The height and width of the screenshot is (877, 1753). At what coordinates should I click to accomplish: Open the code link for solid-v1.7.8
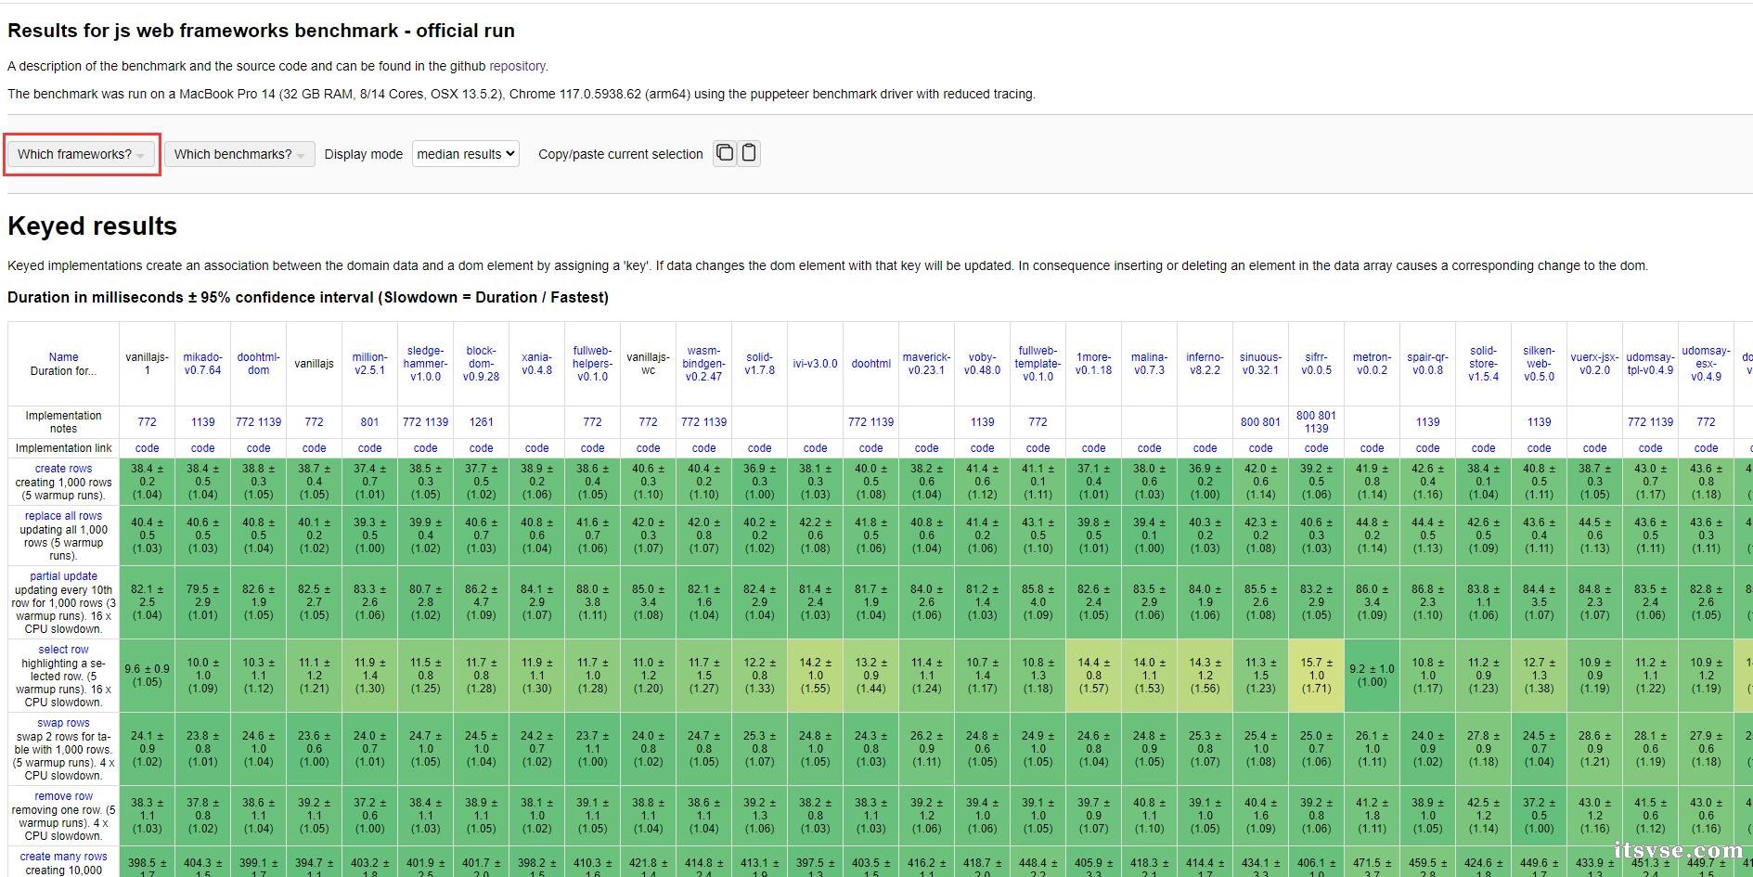[759, 448]
